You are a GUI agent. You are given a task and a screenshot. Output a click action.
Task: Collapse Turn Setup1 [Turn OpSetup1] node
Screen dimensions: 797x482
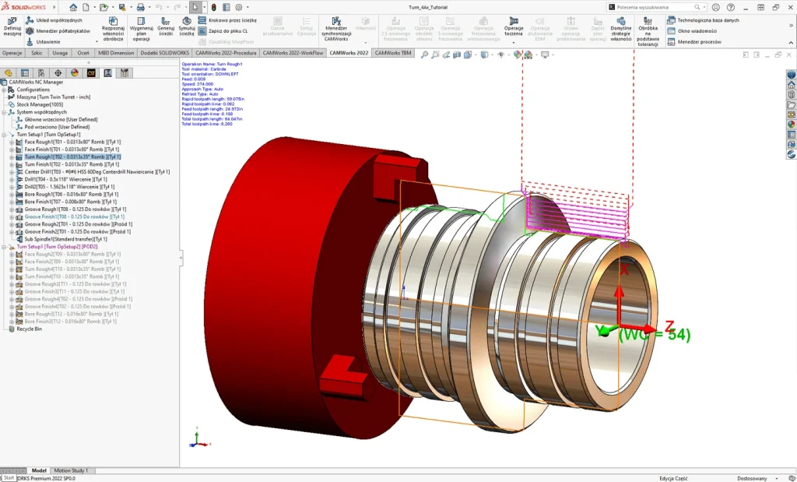pos(4,134)
